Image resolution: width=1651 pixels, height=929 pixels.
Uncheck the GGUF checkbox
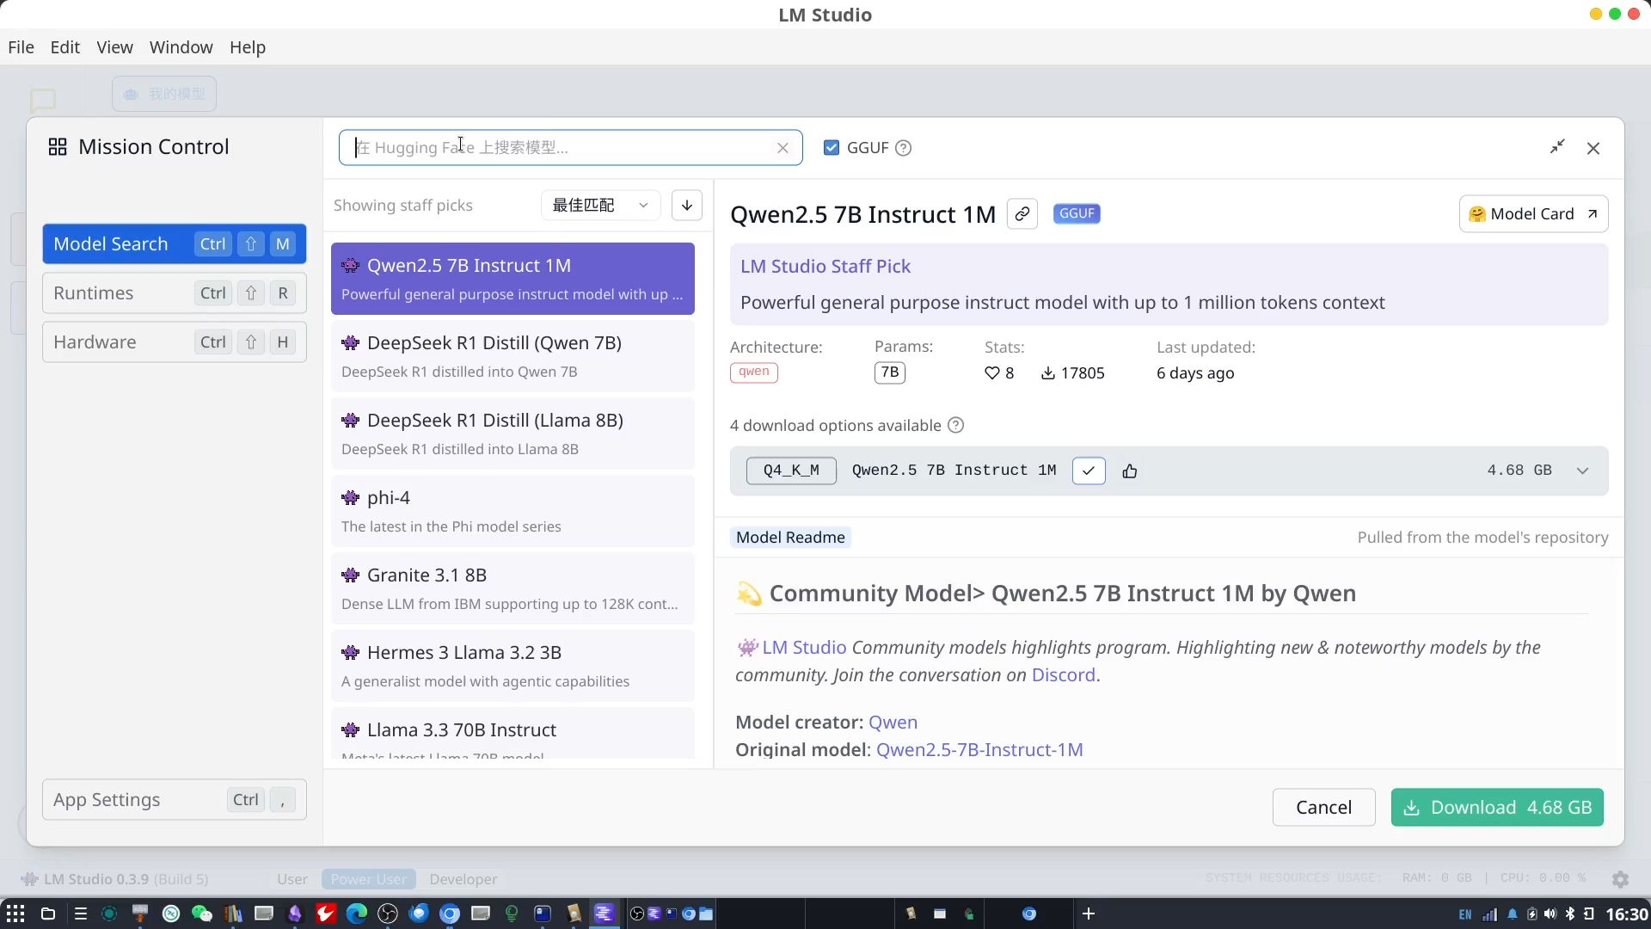831,148
